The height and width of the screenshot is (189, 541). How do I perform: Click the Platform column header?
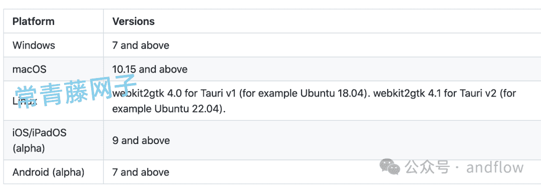34,21
